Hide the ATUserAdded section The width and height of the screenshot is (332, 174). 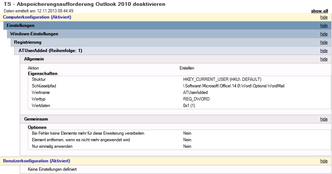[324, 51]
